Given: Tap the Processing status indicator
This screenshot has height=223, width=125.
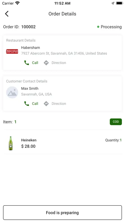Looking at the screenshot, I should tap(109, 27).
